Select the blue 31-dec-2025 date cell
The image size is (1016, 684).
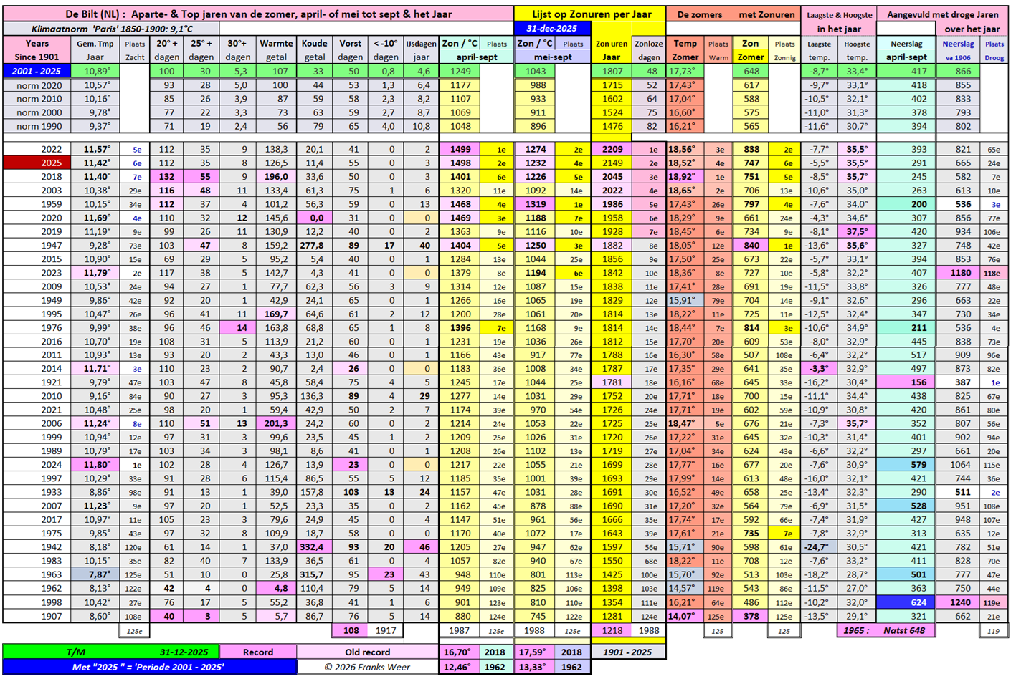click(552, 29)
